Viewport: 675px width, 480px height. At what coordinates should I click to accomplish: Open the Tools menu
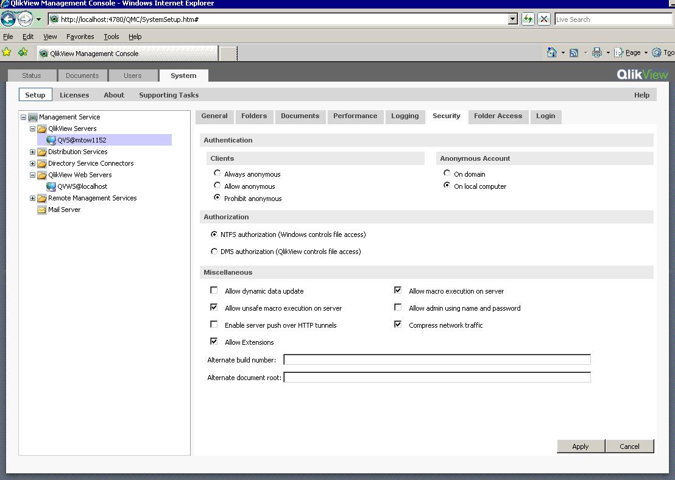(x=111, y=37)
